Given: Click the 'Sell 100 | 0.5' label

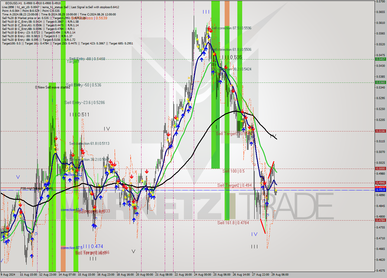Looking at the screenshot, I should point(233,171).
